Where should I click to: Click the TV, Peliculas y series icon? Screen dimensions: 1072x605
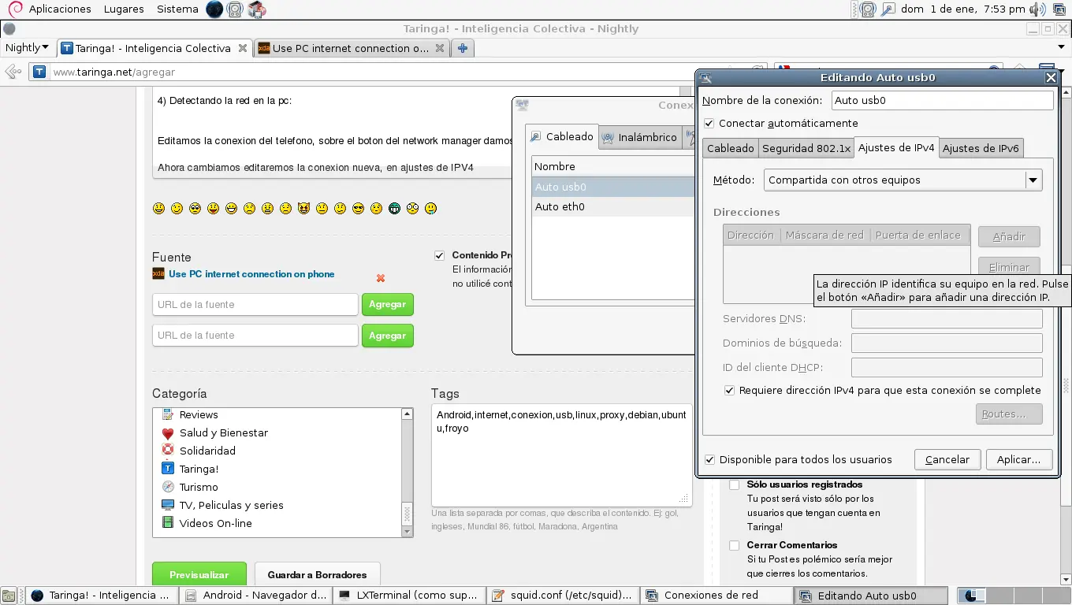(168, 505)
